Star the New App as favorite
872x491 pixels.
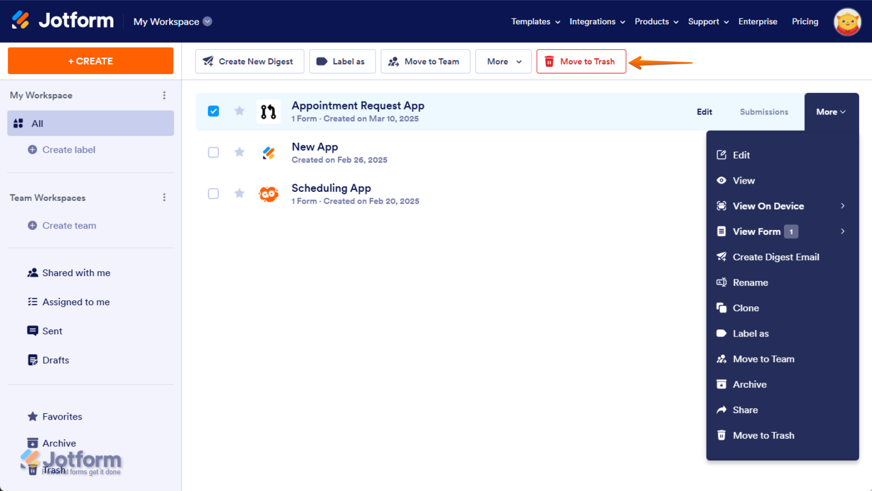[239, 152]
